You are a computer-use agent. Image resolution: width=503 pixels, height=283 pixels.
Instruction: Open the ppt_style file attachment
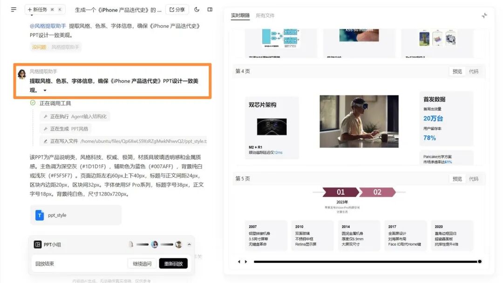pyautogui.click(x=76, y=215)
